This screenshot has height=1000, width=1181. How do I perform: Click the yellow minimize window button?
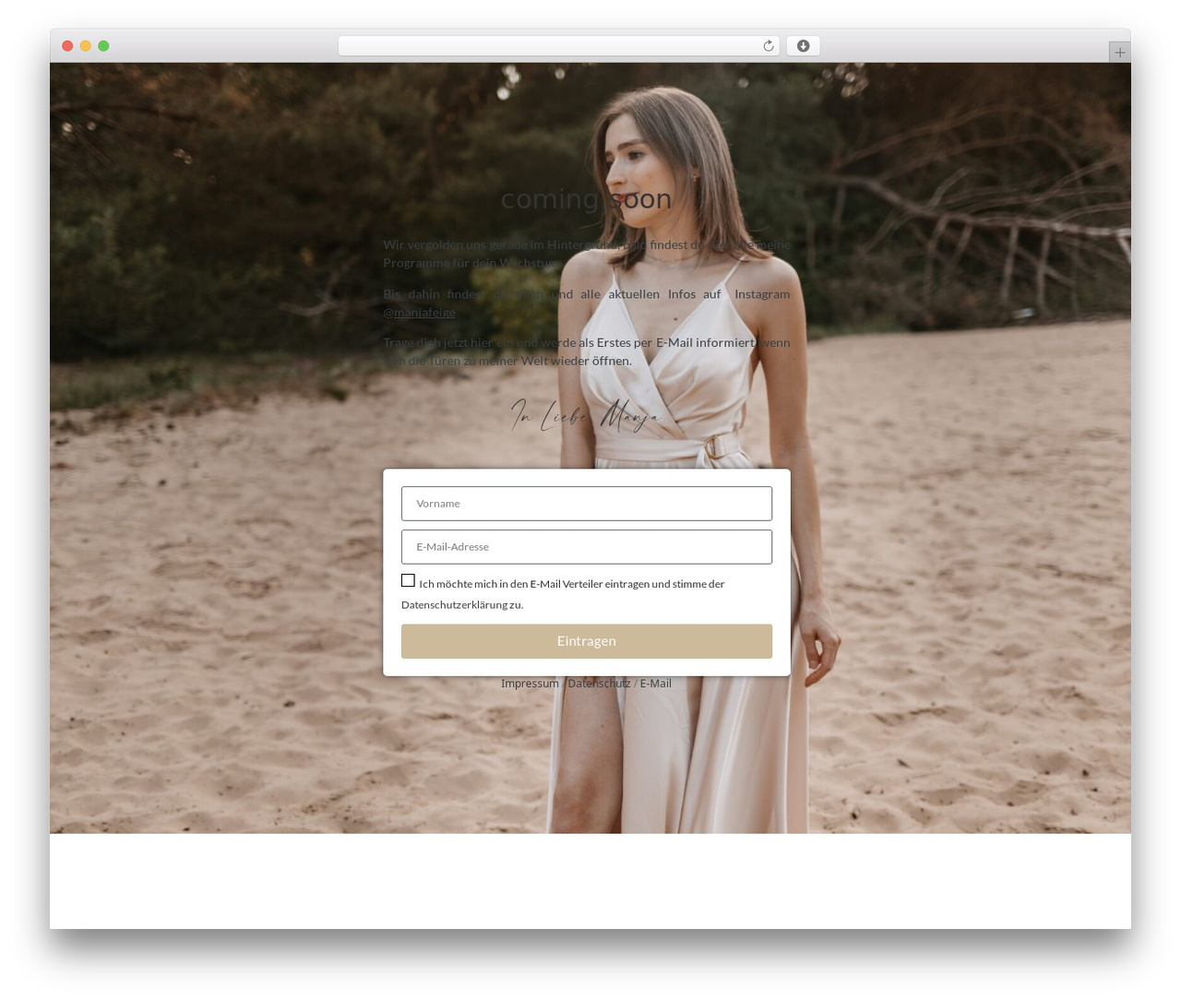(x=86, y=46)
